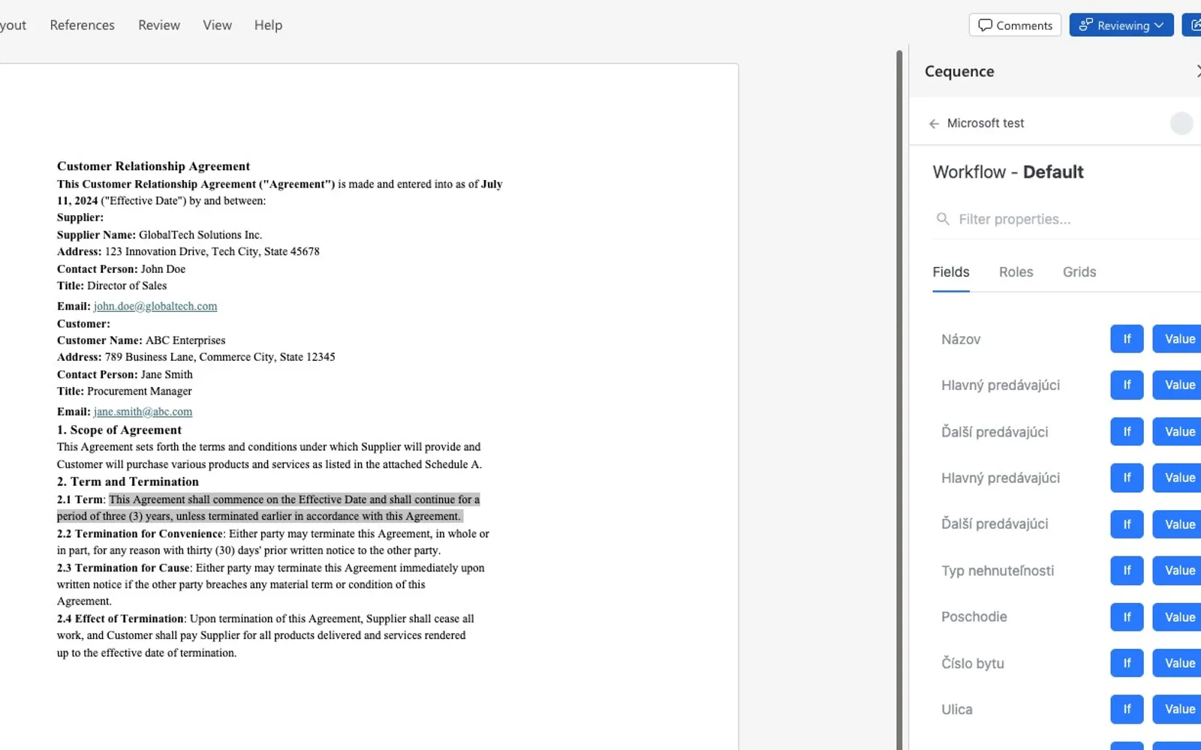Click the search icon in Filter properties
The width and height of the screenshot is (1201, 750).
coord(943,219)
